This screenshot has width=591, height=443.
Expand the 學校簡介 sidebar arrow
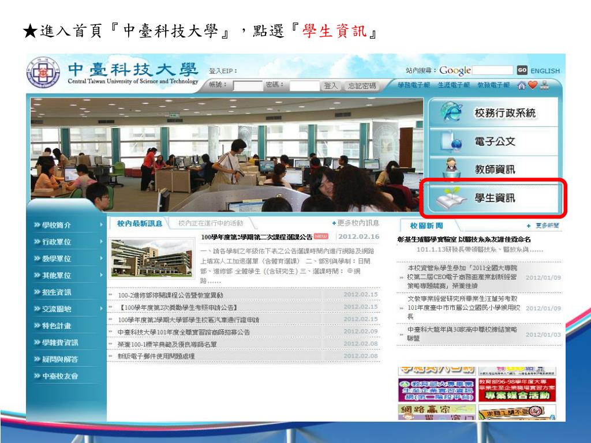[101, 225]
